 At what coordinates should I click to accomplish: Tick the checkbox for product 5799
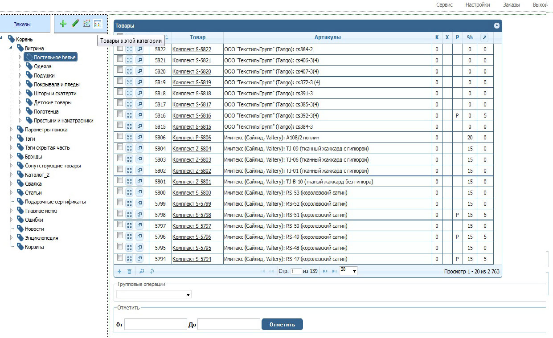(120, 202)
